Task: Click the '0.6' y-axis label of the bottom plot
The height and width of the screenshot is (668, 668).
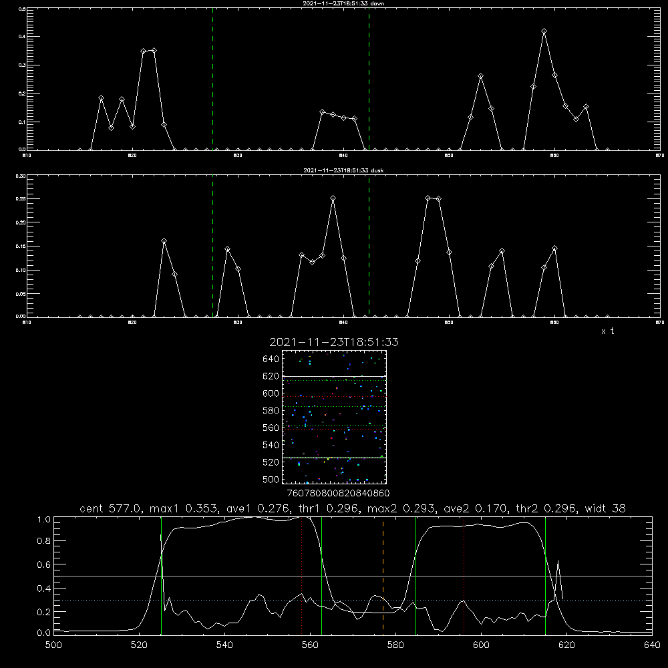Action: (44, 564)
